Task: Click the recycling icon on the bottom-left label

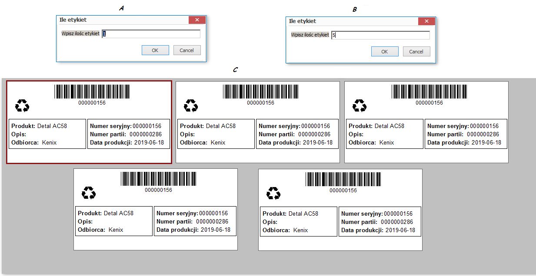Action: click(89, 193)
